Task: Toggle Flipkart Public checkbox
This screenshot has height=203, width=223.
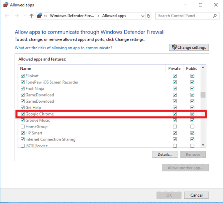Action: coord(192,76)
